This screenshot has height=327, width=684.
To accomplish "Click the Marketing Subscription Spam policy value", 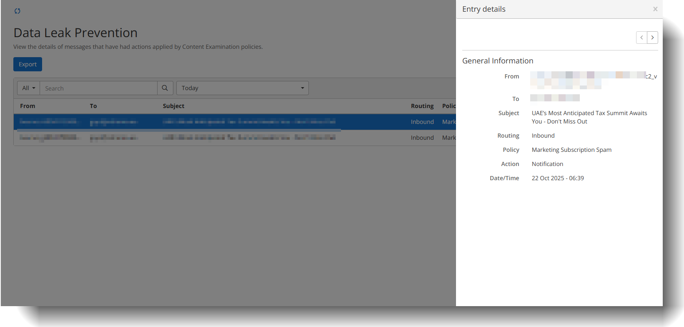I will (x=571, y=150).
